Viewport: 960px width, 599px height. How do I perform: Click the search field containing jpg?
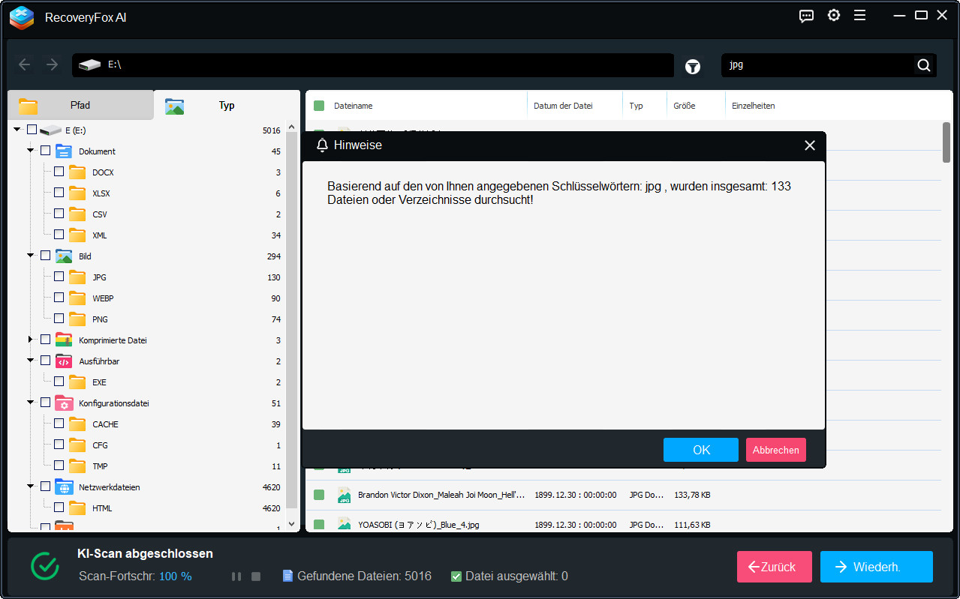coord(817,65)
